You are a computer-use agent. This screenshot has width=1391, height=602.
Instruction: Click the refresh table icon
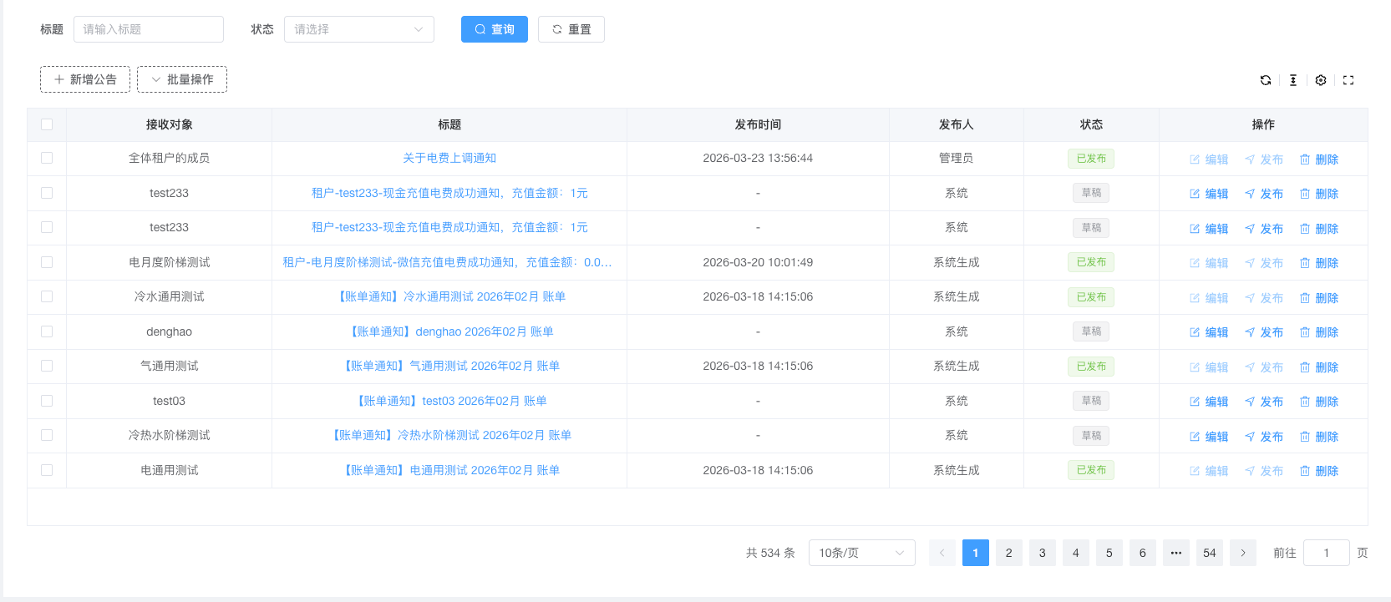(x=1266, y=80)
